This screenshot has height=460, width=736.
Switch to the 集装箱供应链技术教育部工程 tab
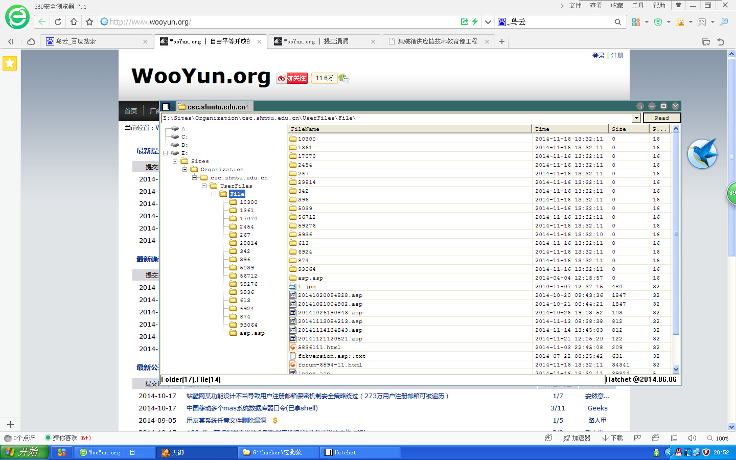[437, 41]
